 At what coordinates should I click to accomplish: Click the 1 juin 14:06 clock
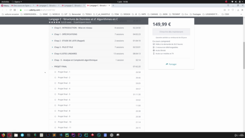[122, 2]
